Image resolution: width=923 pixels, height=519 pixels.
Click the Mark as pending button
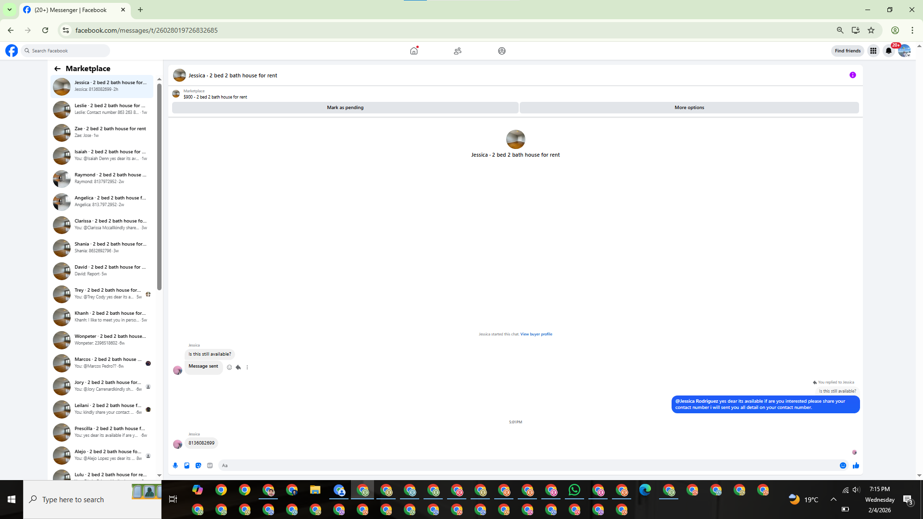click(x=345, y=108)
